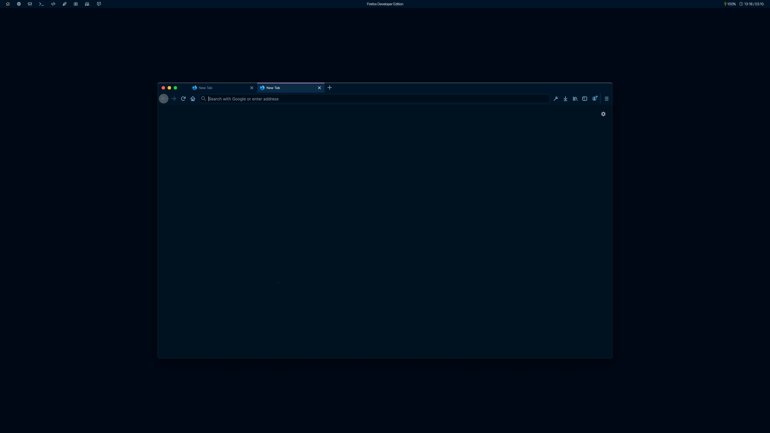The height and width of the screenshot is (433, 770).
Task: Reload the current page
Action: click(x=183, y=99)
